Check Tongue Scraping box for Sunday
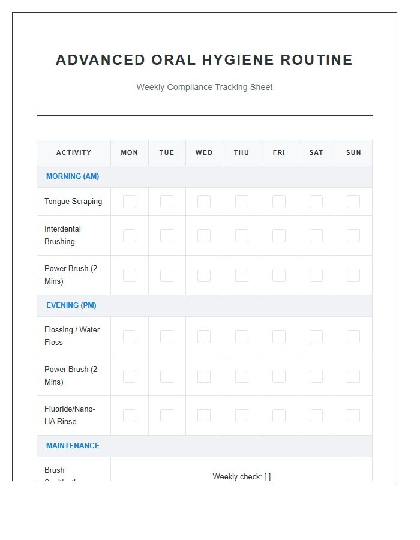This screenshot has width=420, height=540. pos(353,202)
